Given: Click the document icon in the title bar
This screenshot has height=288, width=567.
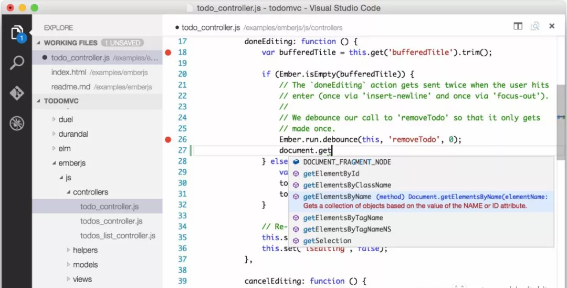Looking at the screenshot, I should [x=190, y=8].
